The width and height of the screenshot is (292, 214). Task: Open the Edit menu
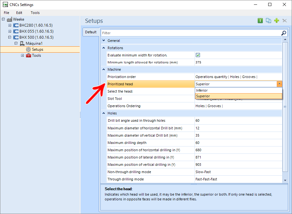click(19, 13)
